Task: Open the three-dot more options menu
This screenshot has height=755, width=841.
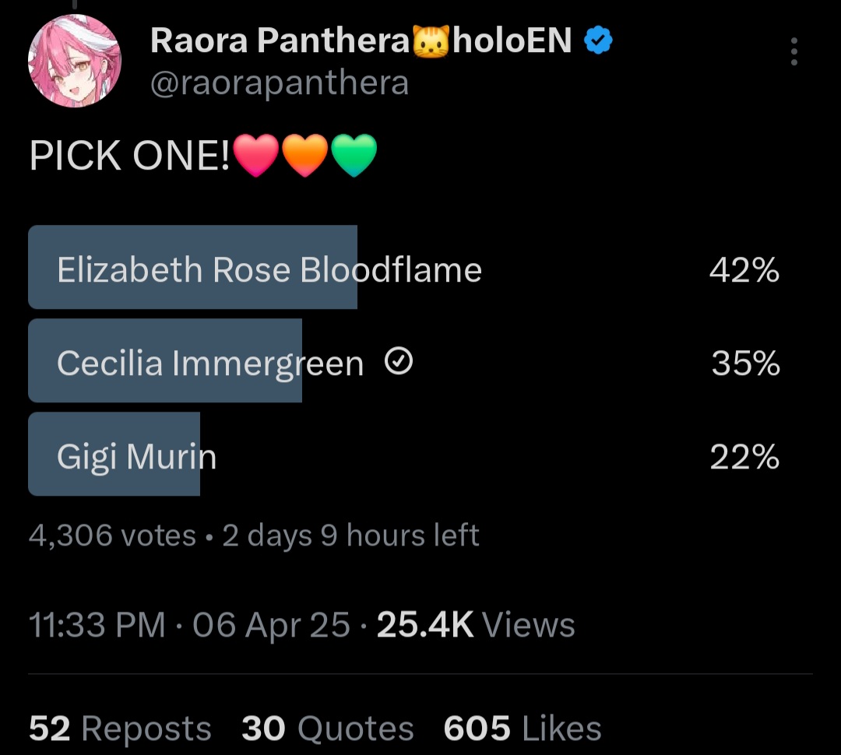Action: pos(793,51)
